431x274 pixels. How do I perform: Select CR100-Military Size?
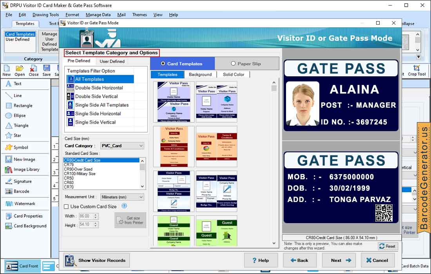click(80, 173)
